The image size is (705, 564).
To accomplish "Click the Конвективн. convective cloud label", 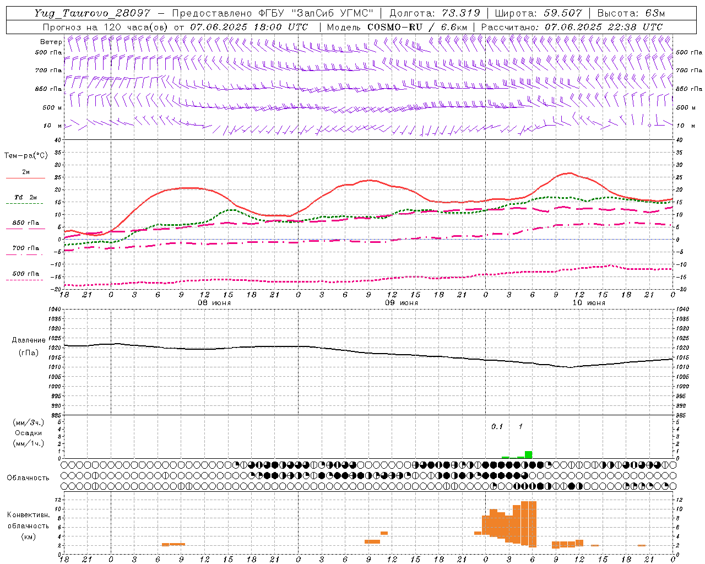I will tap(29, 515).
